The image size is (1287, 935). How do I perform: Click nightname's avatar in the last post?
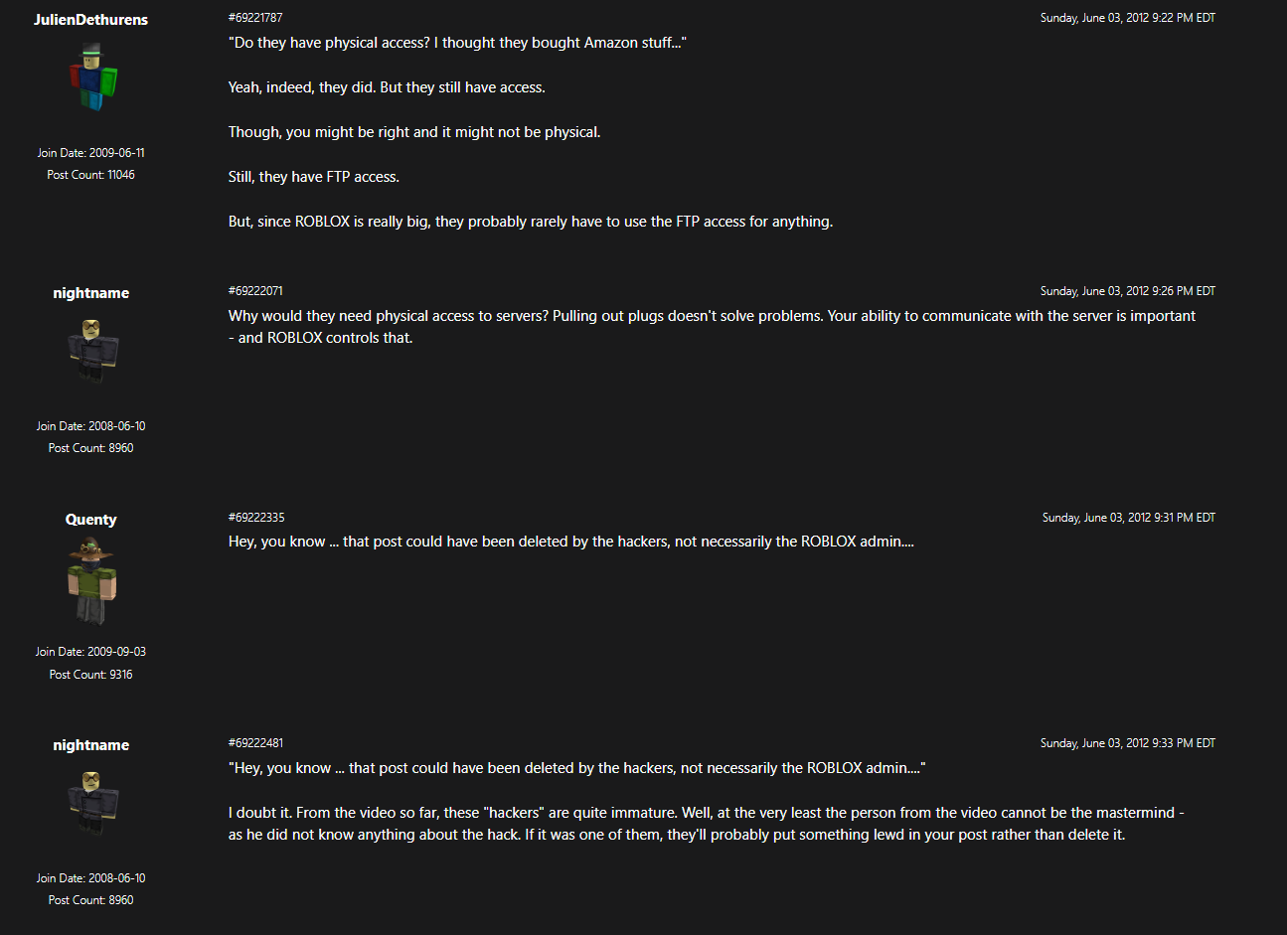coord(91,803)
